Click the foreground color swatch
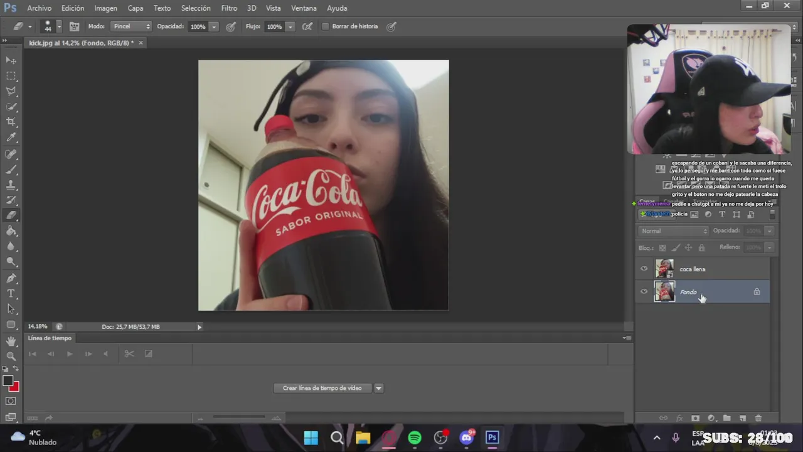Screen dimensions: 803x452 click(x=8, y=381)
